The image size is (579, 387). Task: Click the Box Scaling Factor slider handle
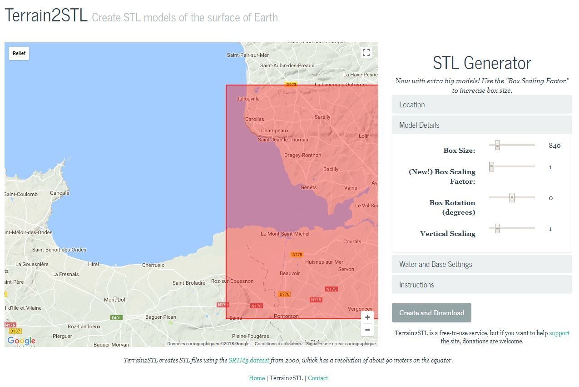point(491,167)
